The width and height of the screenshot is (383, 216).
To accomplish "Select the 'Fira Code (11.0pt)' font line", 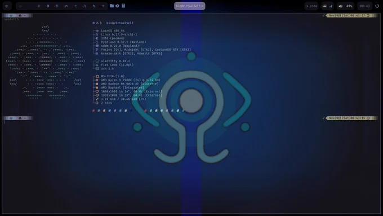I will pyautogui.click(x=117, y=65).
